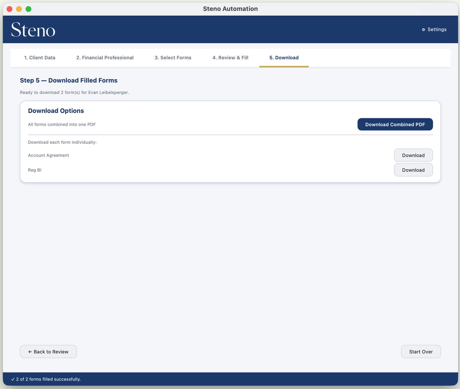This screenshot has height=389, width=460.
Task: Open Settings via the gear icon
Action: [x=434, y=30]
